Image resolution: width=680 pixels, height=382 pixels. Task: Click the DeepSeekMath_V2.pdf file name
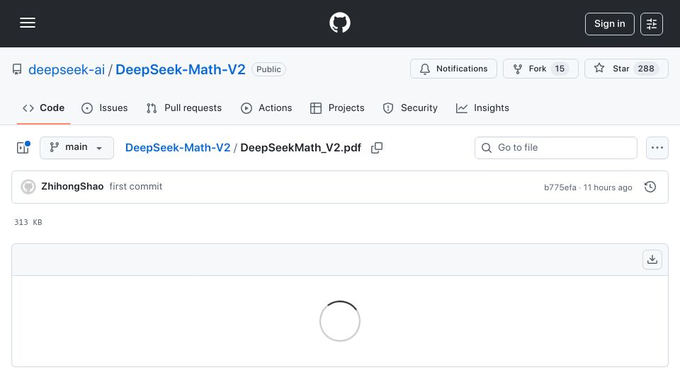300,148
